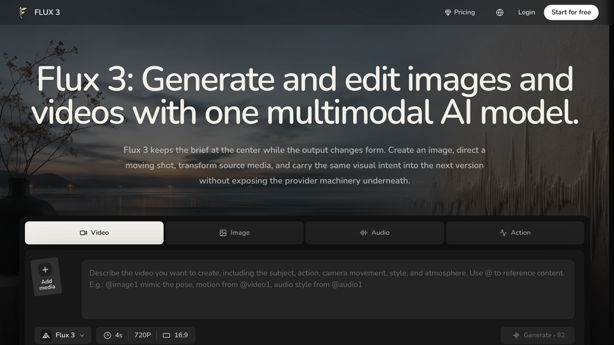Change the 720P resolution setting
The width and height of the screenshot is (614, 345).
pyautogui.click(x=143, y=335)
